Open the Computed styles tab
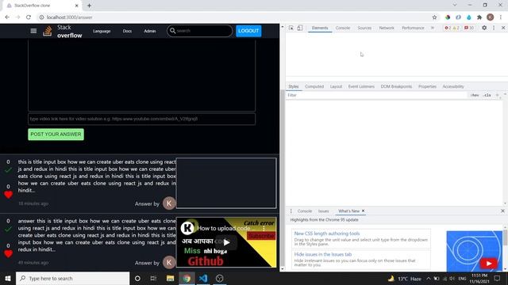 [314, 86]
